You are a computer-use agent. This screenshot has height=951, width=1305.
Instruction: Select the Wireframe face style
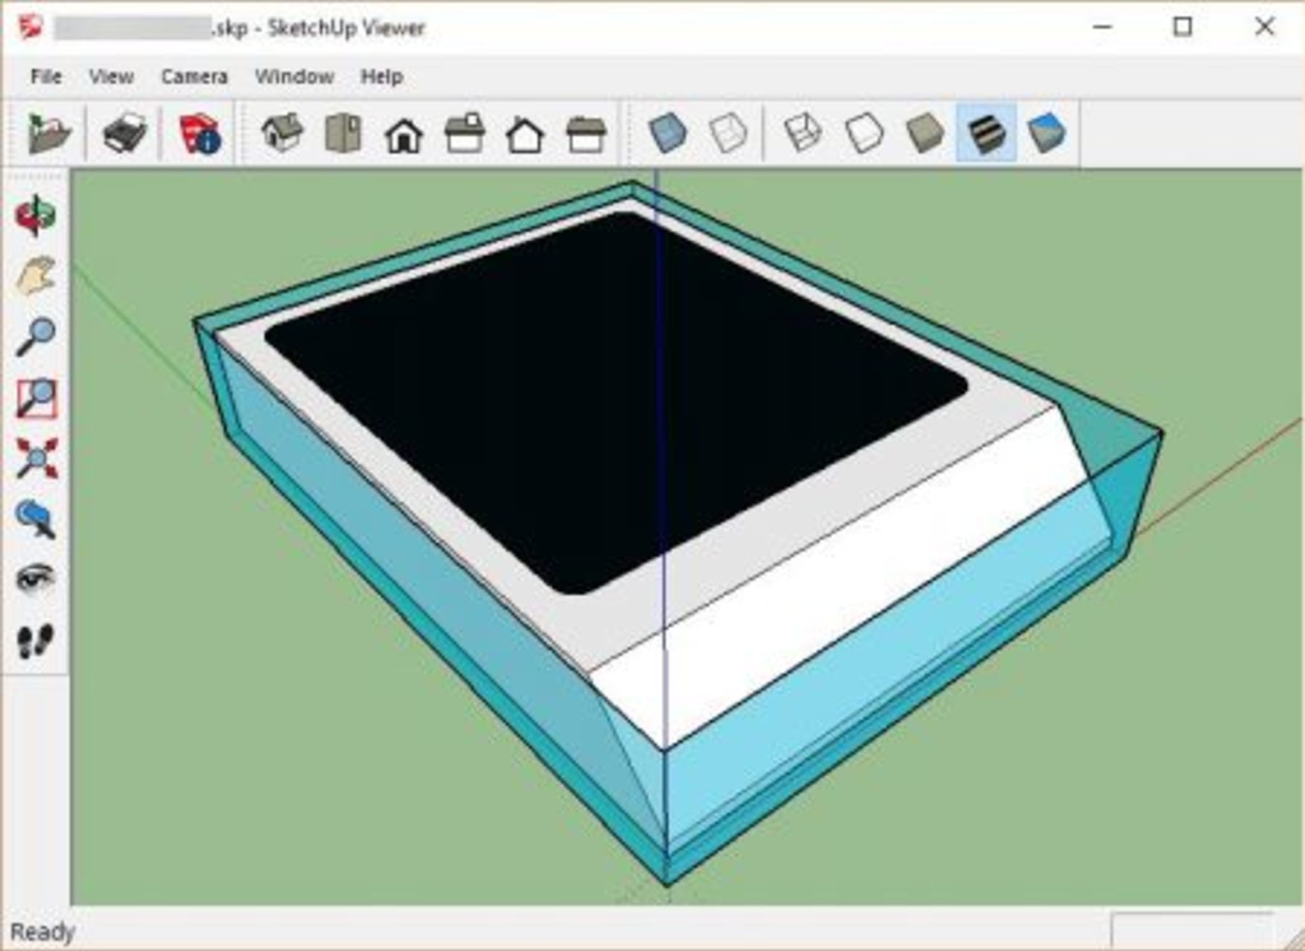tap(803, 133)
